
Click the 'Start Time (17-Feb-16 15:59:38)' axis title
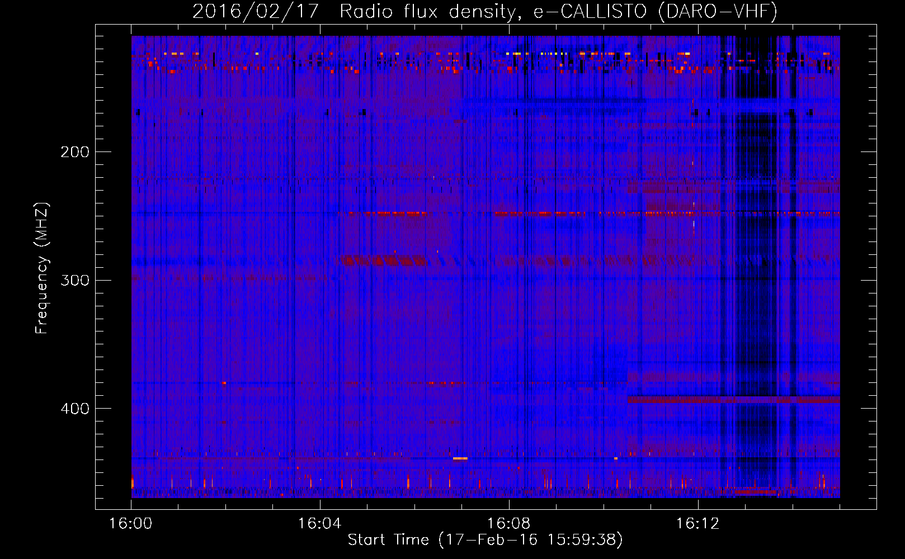(486, 540)
